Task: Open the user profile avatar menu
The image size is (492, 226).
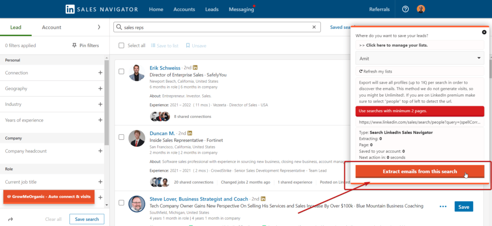Action: point(421,9)
